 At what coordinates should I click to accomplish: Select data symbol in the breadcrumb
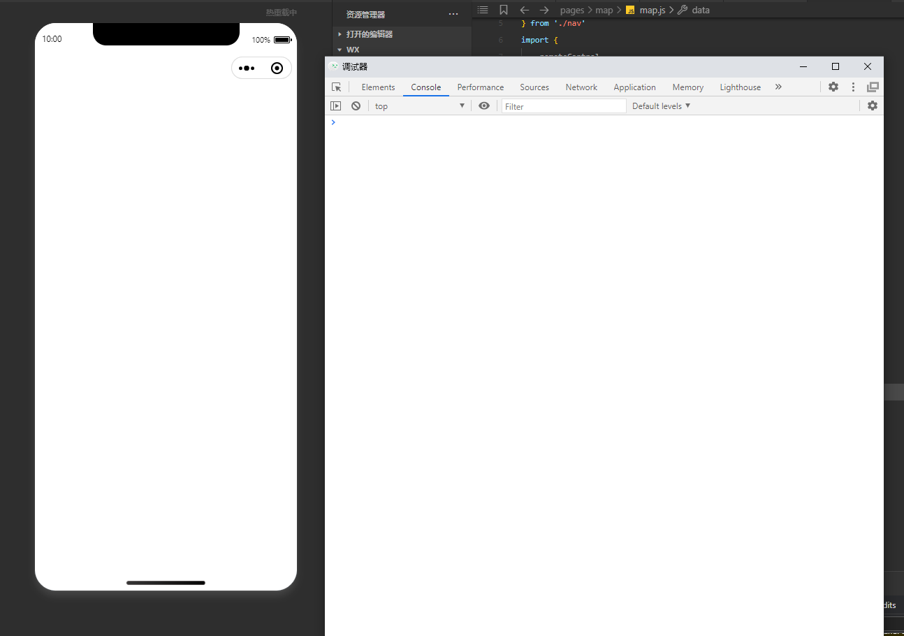pos(701,10)
